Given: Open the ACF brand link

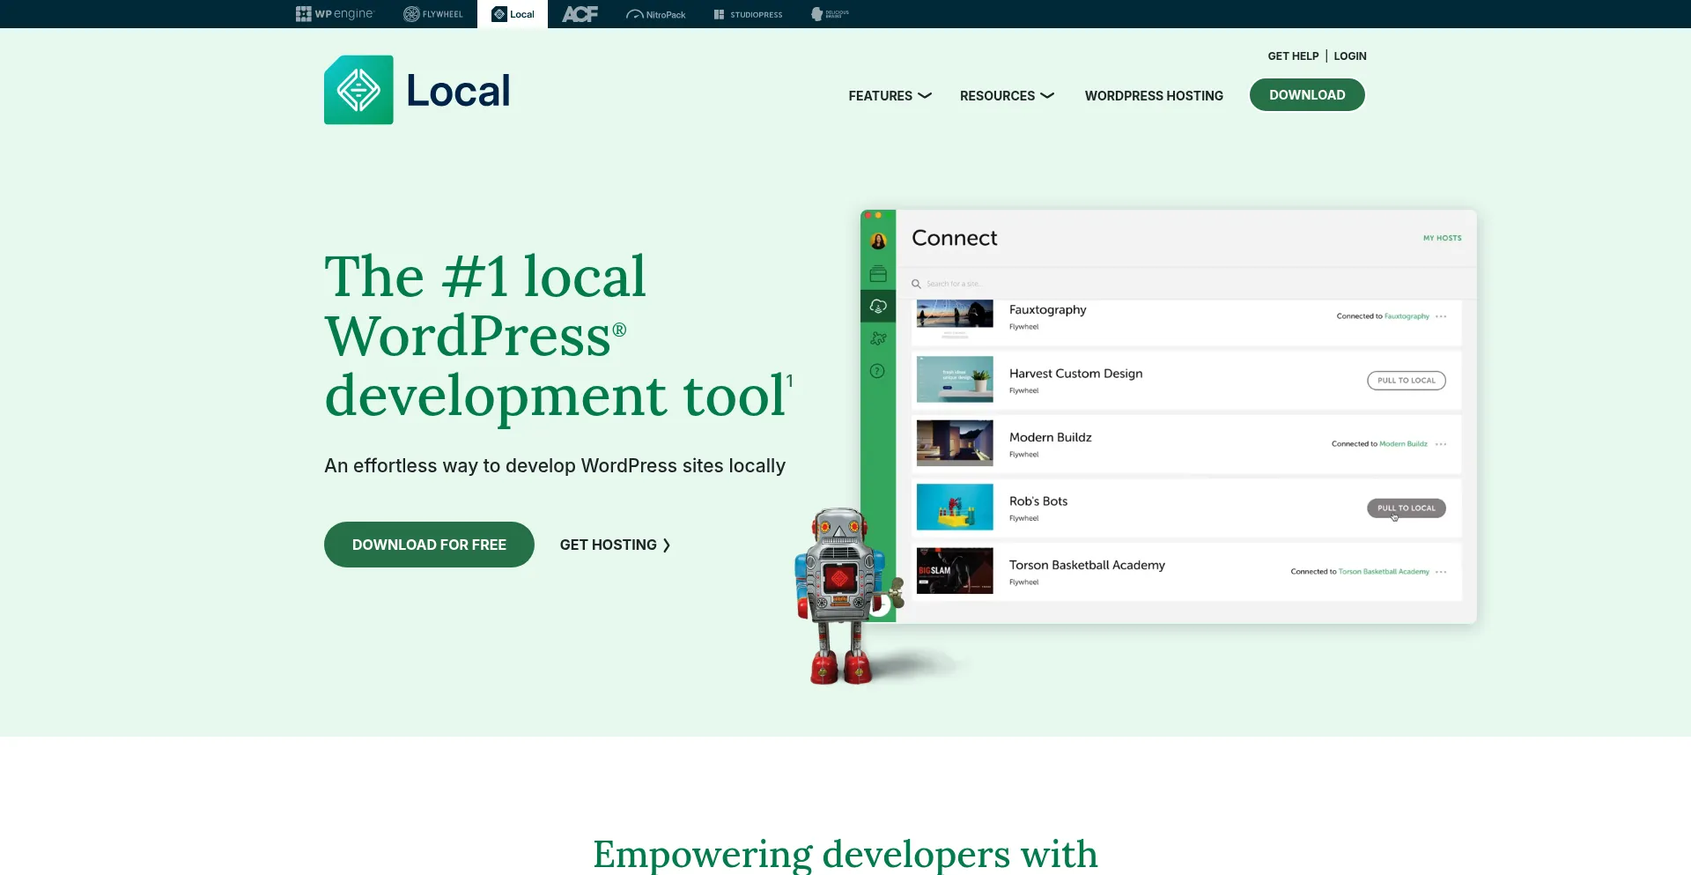Looking at the screenshot, I should pos(580,14).
